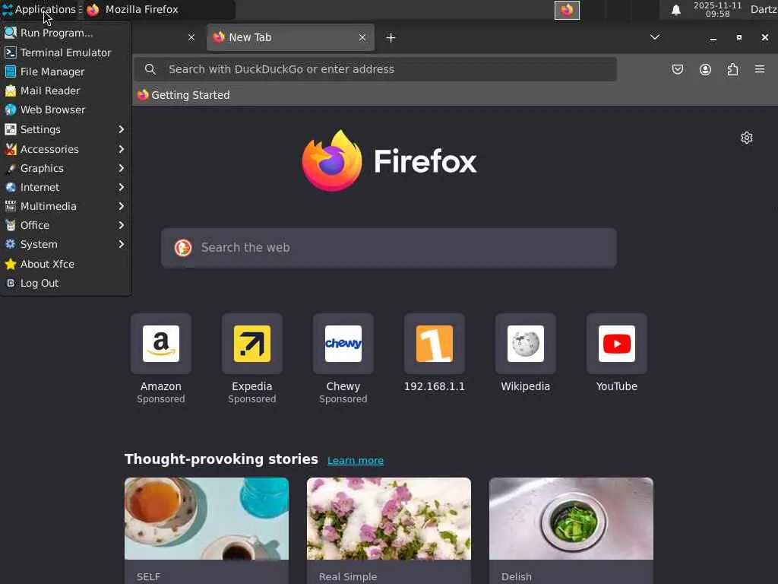
Task: Click the Firefox workspace icon in top panel
Action: tap(567, 10)
